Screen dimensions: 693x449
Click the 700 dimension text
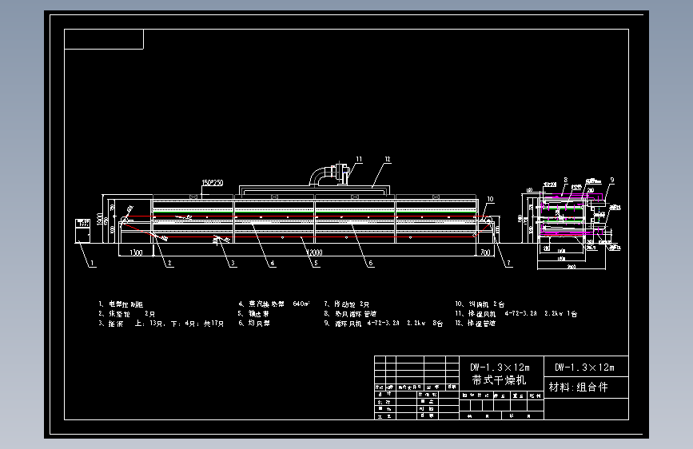485,252
